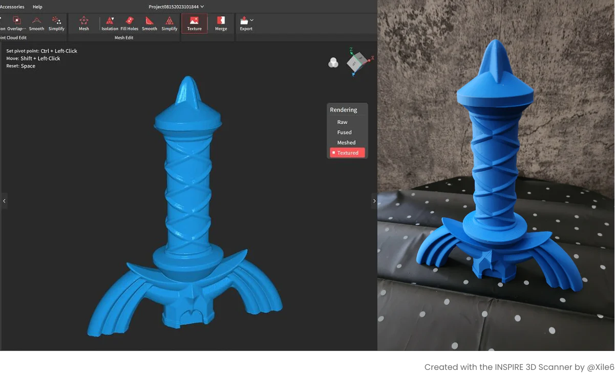Select the Isolation tool in Mesh Edit
The width and height of the screenshot is (615, 373).
(110, 23)
